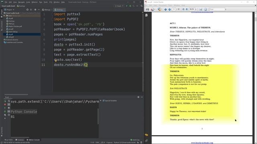Click the link at bottom of PDF page

coord(202,143)
